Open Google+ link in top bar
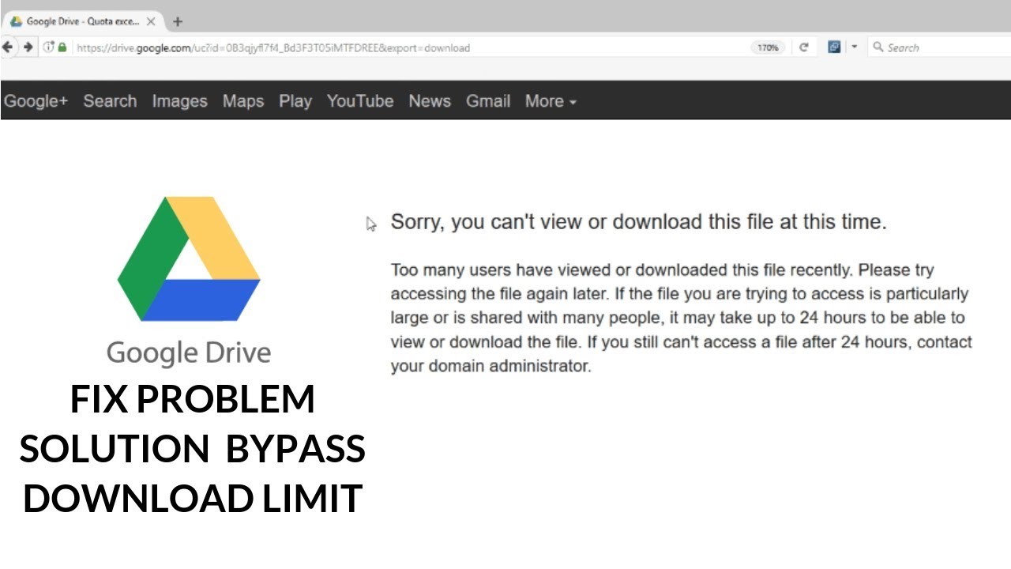This screenshot has width=1011, height=569. (x=36, y=101)
